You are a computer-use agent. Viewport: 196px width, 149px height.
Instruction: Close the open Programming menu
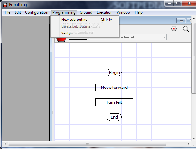(64, 12)
